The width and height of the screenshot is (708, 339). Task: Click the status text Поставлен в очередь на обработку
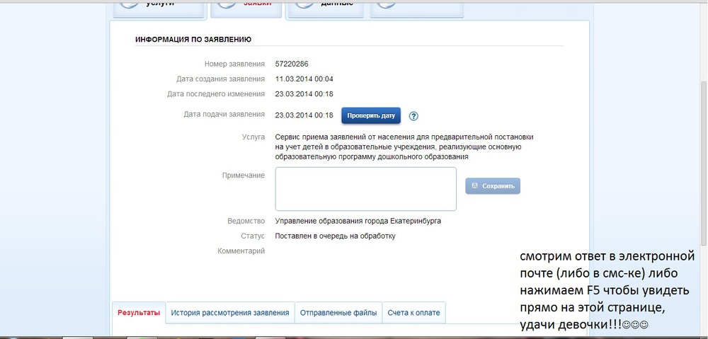335,236
